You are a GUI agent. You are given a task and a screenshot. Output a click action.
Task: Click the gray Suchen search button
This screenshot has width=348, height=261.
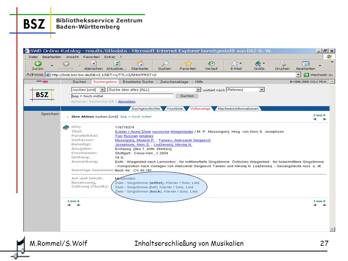[x=187, y=96]
